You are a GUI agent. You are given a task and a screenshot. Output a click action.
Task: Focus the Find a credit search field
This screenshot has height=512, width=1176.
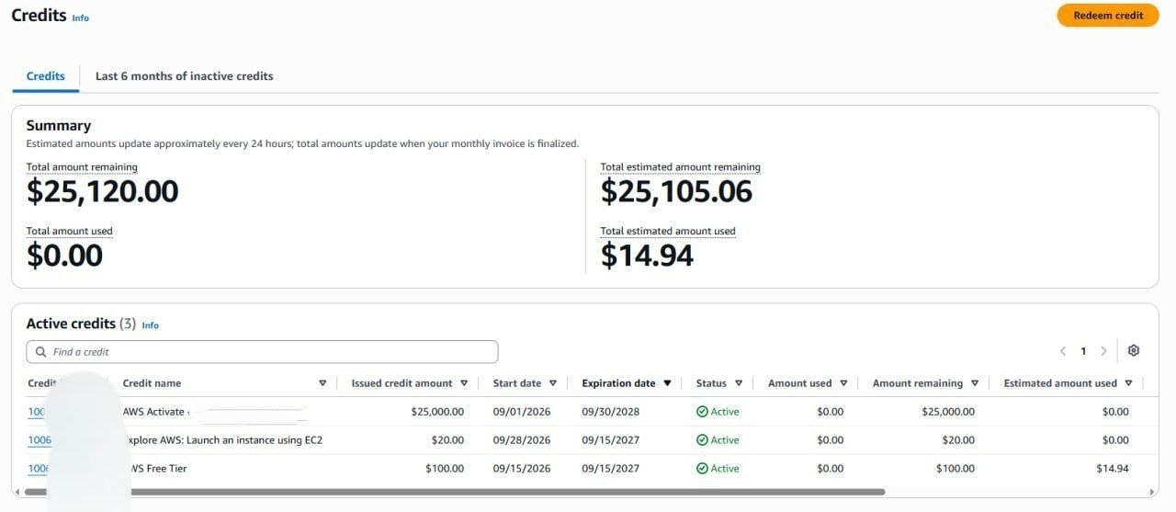pos(262,352)
